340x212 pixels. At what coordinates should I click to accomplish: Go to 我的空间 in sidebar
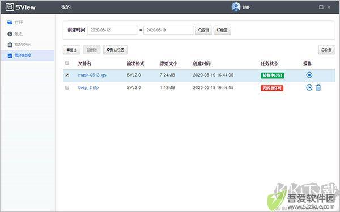(x=19, y=44)
